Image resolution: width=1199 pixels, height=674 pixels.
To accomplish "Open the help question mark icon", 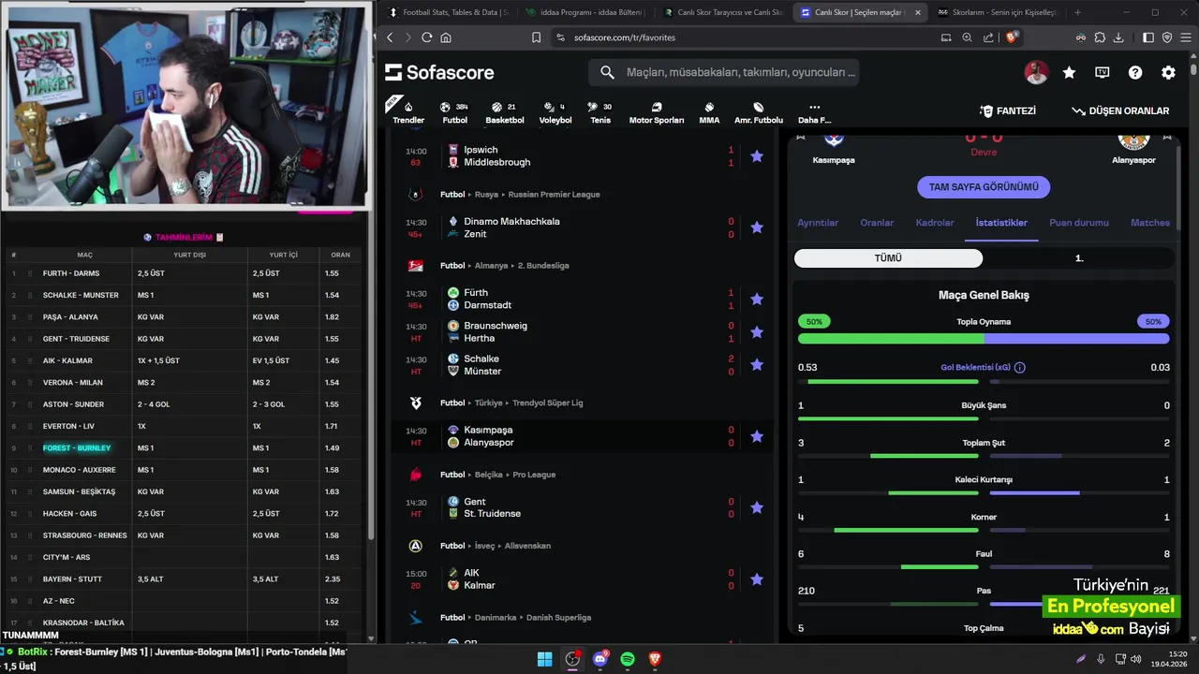I will pos(1135,72).
